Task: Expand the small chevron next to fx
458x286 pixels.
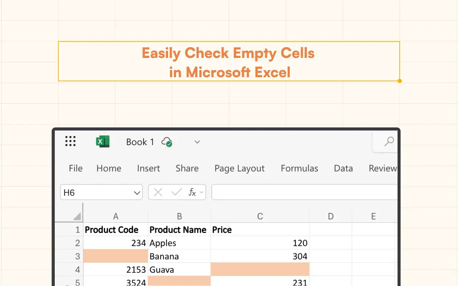Action: [201, 193]
